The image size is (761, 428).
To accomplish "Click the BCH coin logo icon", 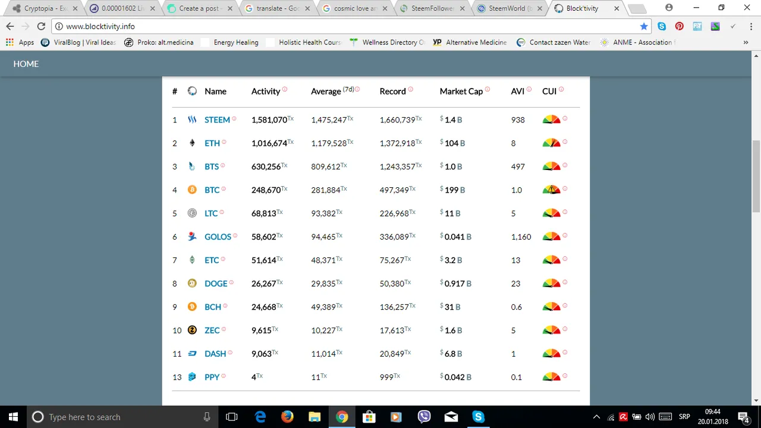I will pyautogui.click(x=192, y=307).
